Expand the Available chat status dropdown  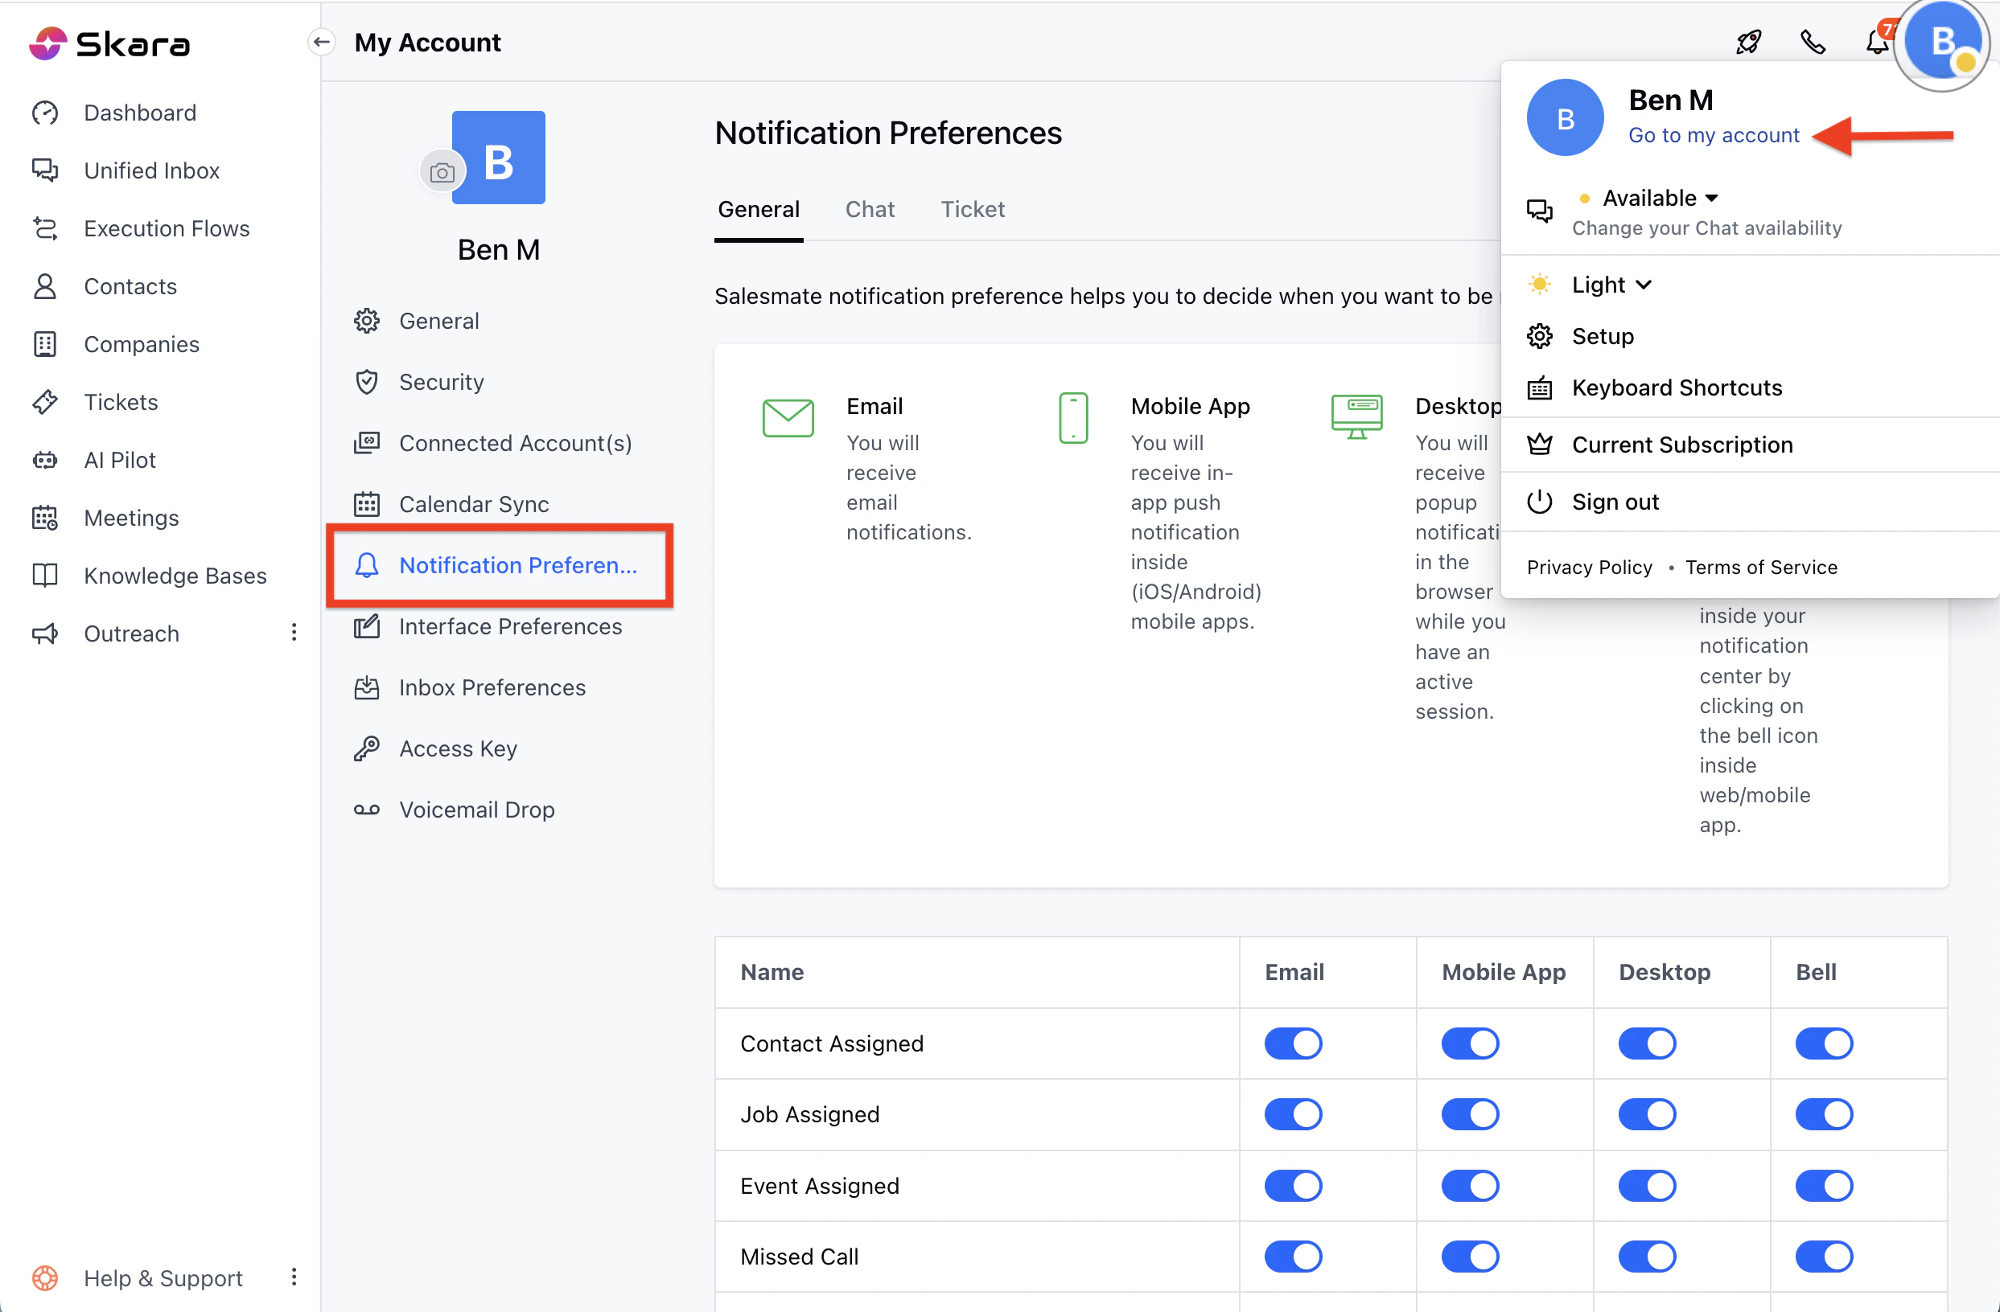click(x=1660, y=199)
